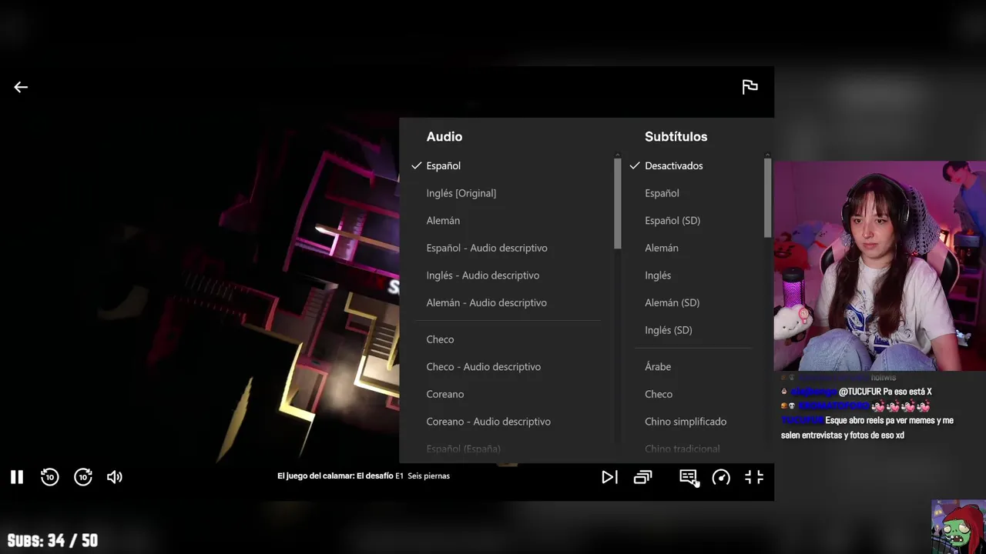Mute the volume speaker icon
Screen dimensions: 986x554
pos(115,477)
